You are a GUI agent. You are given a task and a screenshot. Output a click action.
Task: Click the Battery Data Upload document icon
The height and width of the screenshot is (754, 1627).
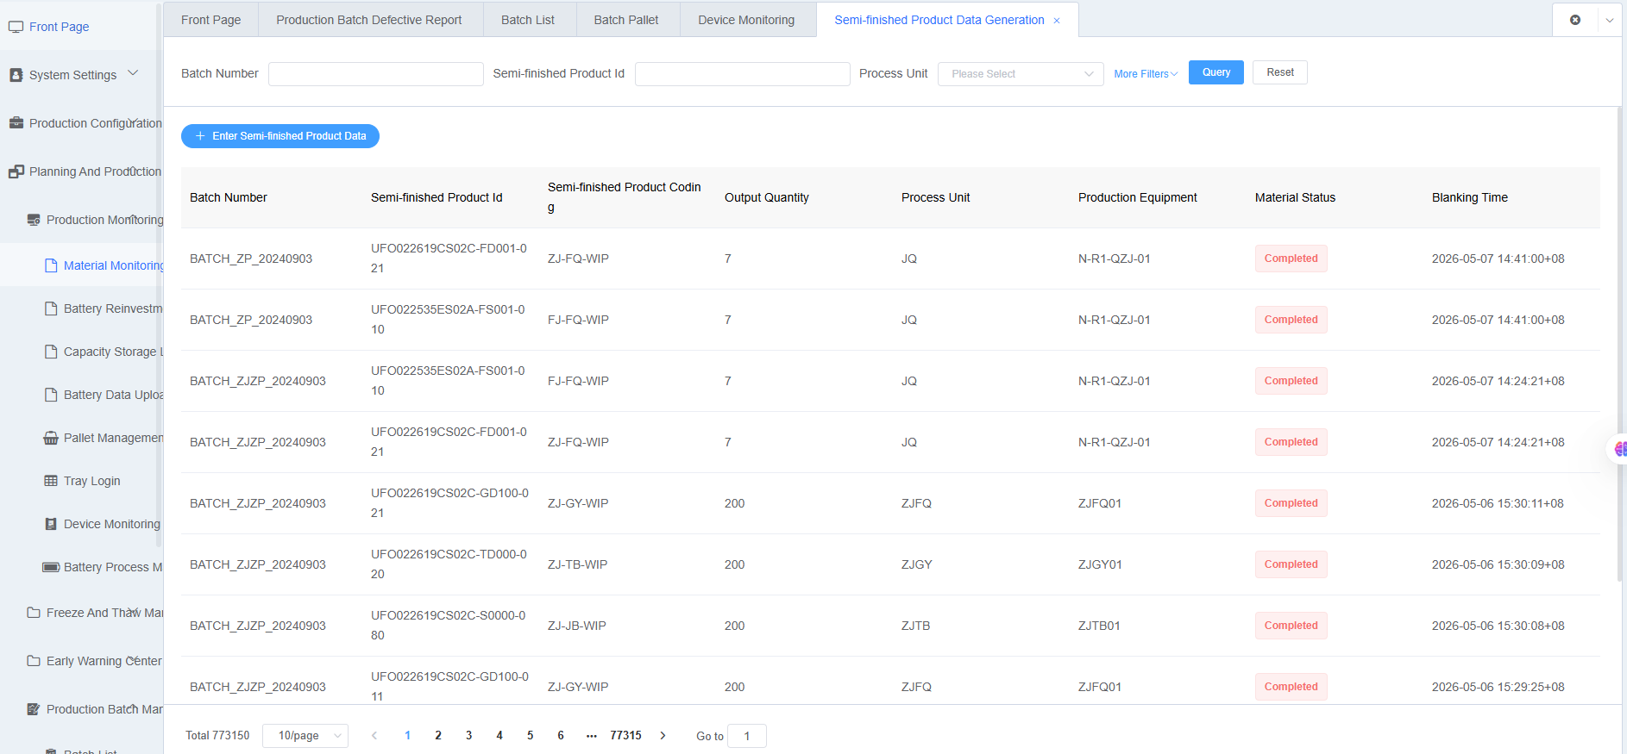(x=51, y=395)
